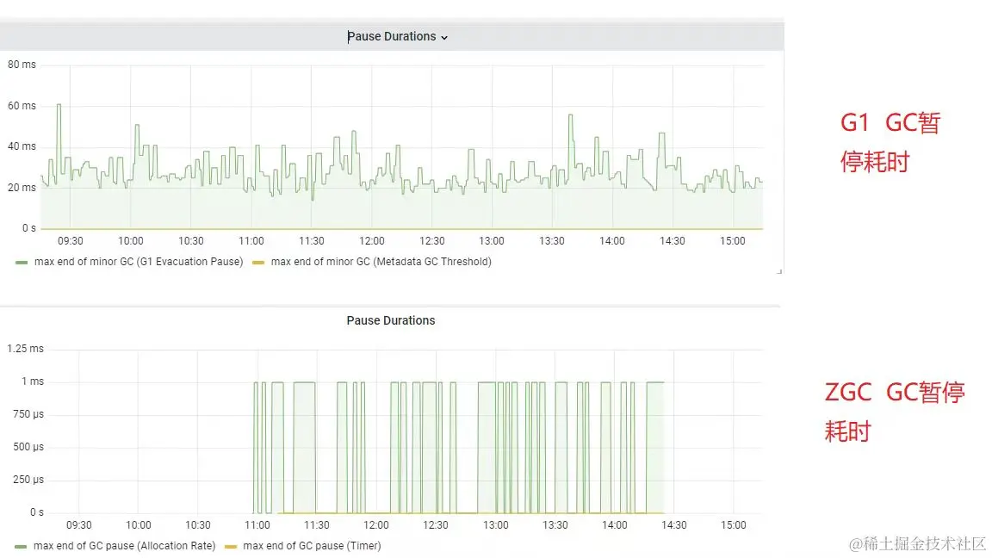
Task: Click green swatch beside Allocation Rate legend
Action: point(21,547)
